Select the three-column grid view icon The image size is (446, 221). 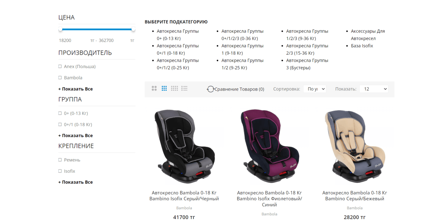164,88
